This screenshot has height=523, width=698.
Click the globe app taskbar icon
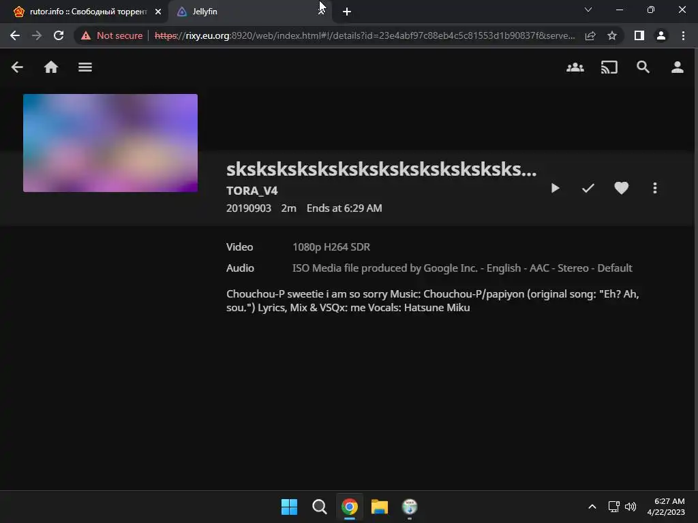[410, 507]
